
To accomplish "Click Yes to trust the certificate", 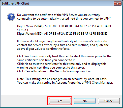I will click(x=60, y=101).
